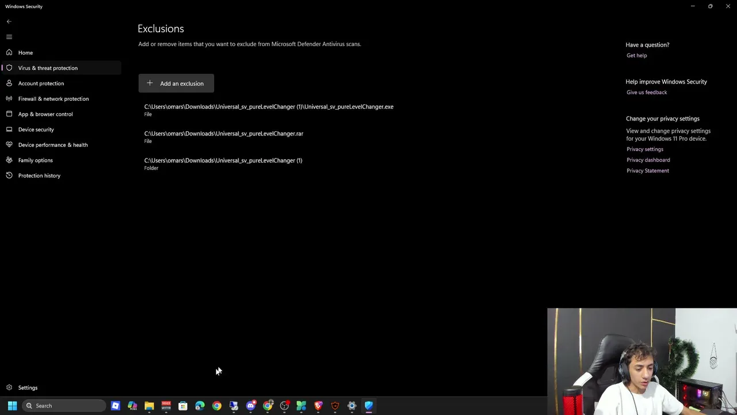Restore down the Windows Security window
The height and width of the screenshot is (415, 737).
point(711,6)
